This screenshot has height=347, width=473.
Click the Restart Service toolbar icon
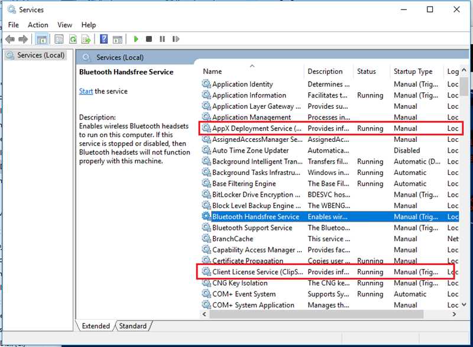coord(176,39)
